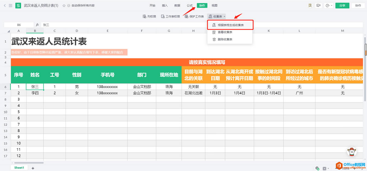Open 工作表权限 sheet permissions

click(x=170, y=17)
